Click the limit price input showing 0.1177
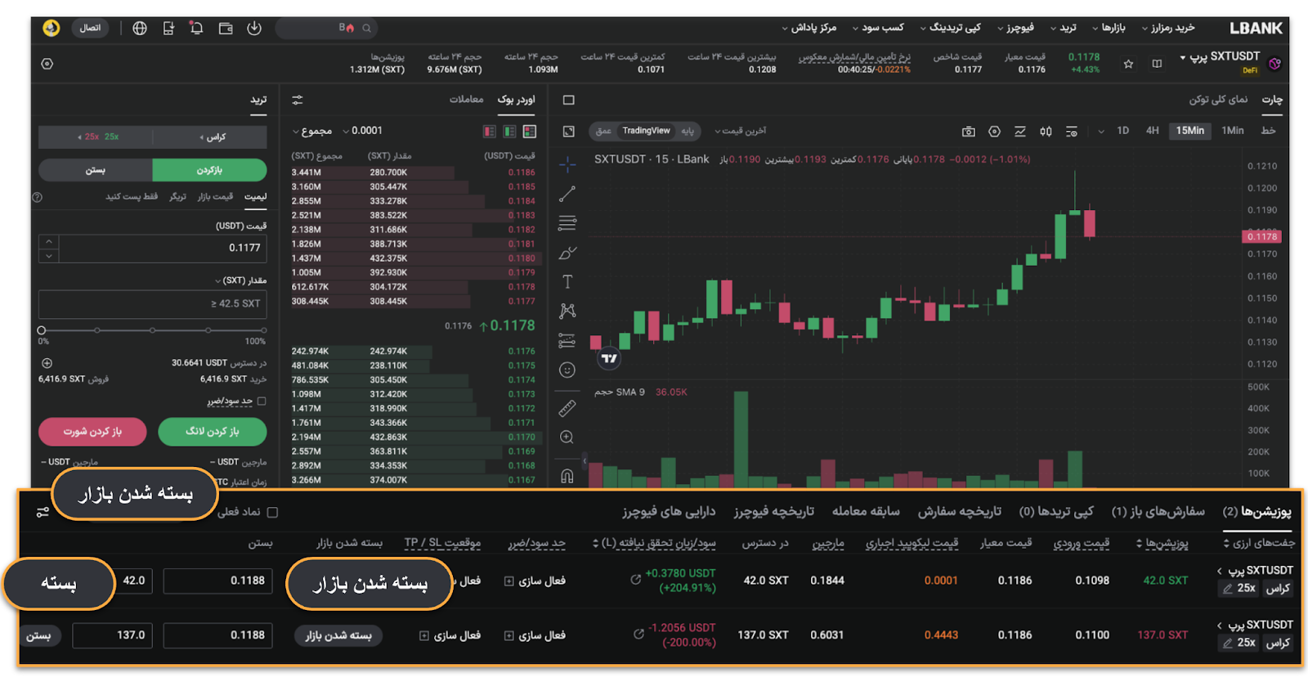Screen dimensions: 1308x677 pos(162,248)
